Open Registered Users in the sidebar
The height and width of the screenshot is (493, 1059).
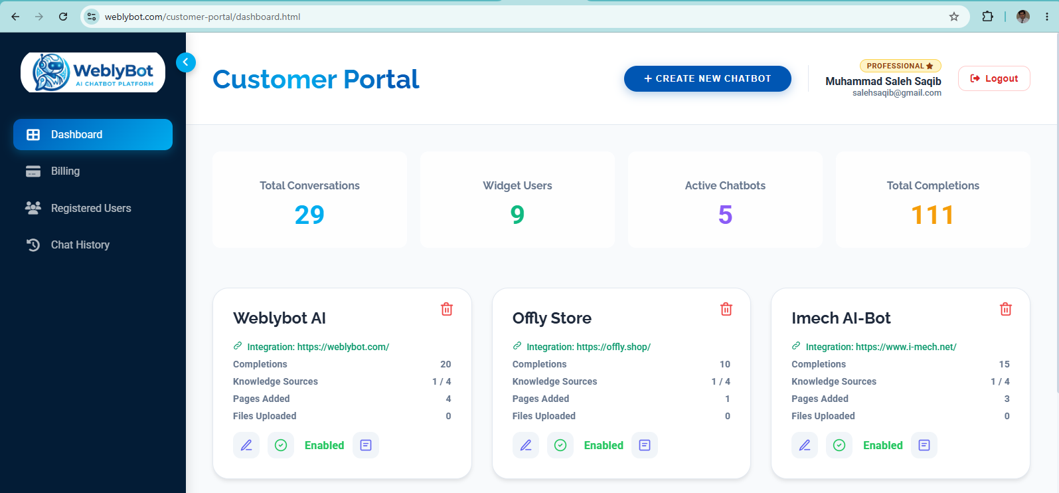(93, 208)
